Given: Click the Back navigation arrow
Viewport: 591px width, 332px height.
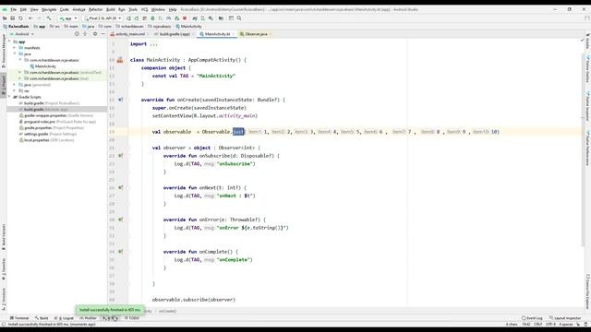Looking at the screenshot, I should (30, 18).
